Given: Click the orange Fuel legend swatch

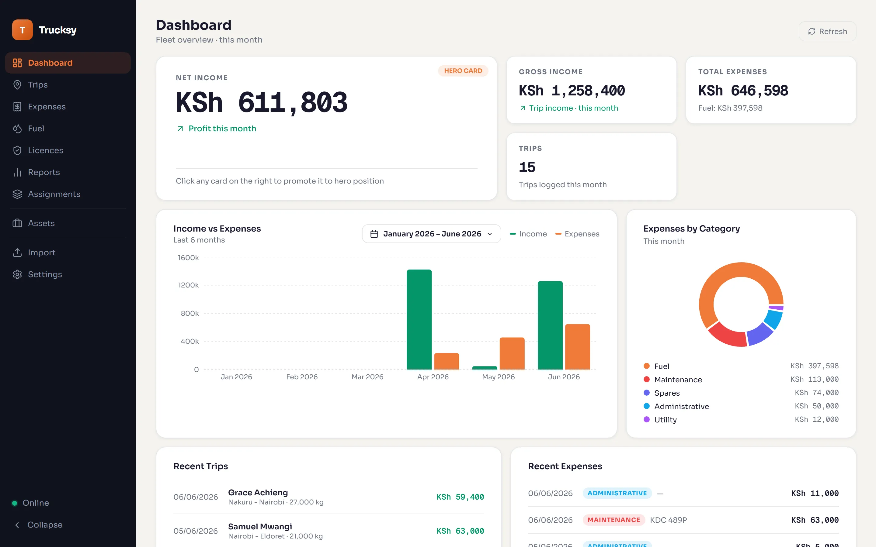Looking at the screenshot, I should click(646, 366).
